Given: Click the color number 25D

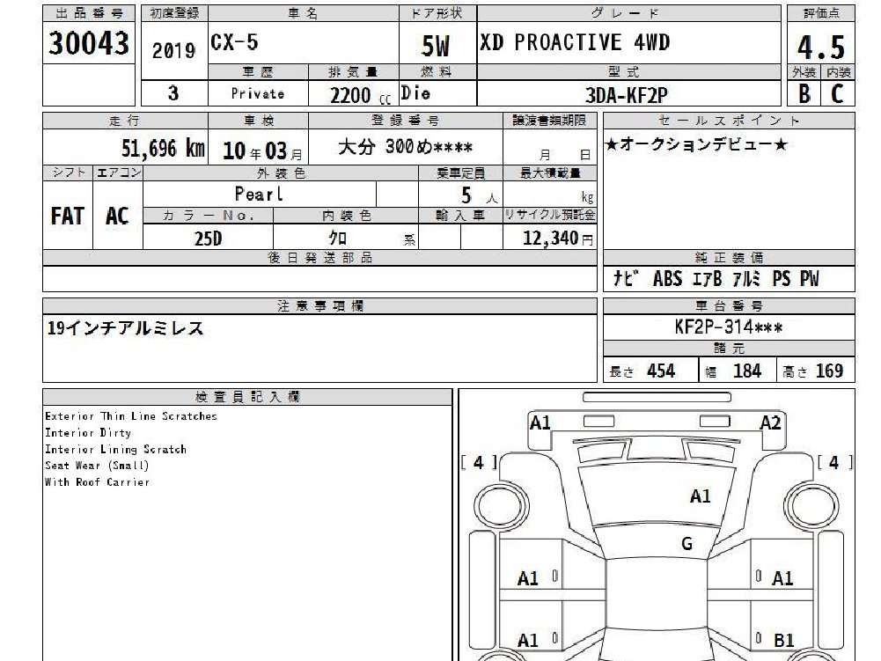Looking at the screenshot, I should point(208,239).
